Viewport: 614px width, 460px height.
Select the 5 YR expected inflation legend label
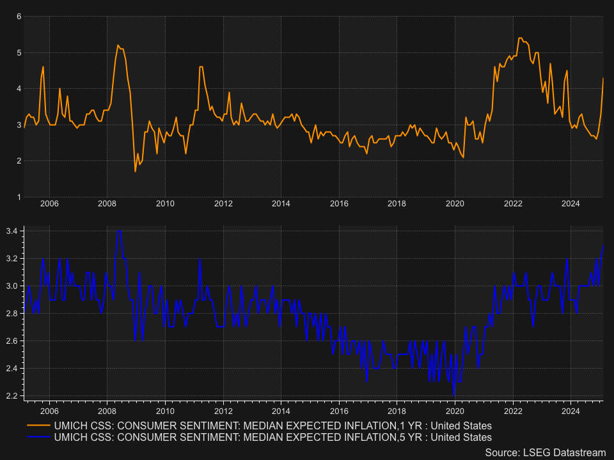[272, 437]
